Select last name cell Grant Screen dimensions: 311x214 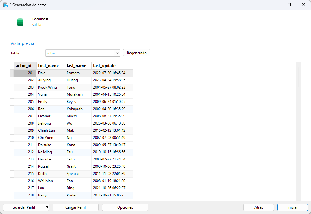click(78, 166)
